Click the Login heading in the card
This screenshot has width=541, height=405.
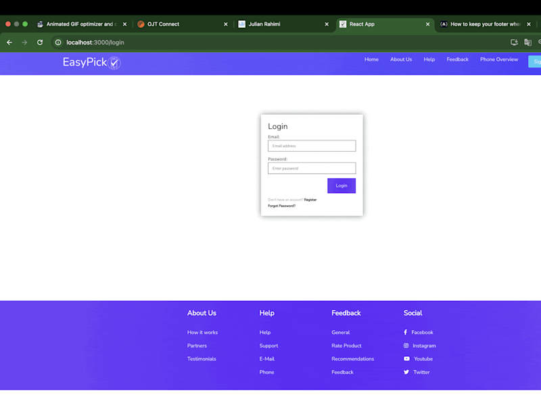[x=278, y=126]
